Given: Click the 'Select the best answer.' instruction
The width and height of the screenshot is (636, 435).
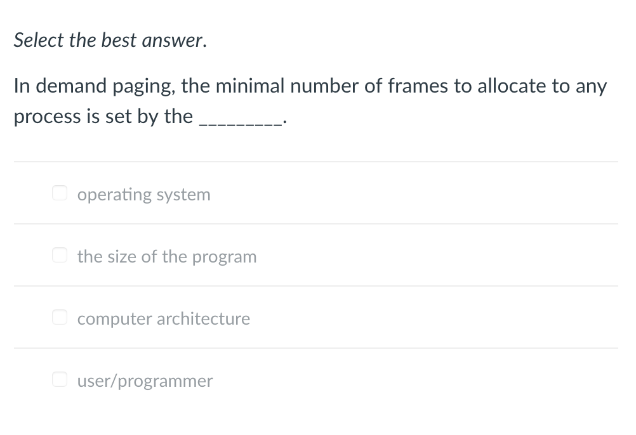Looking at the screenshot, I should coord(110,40).
